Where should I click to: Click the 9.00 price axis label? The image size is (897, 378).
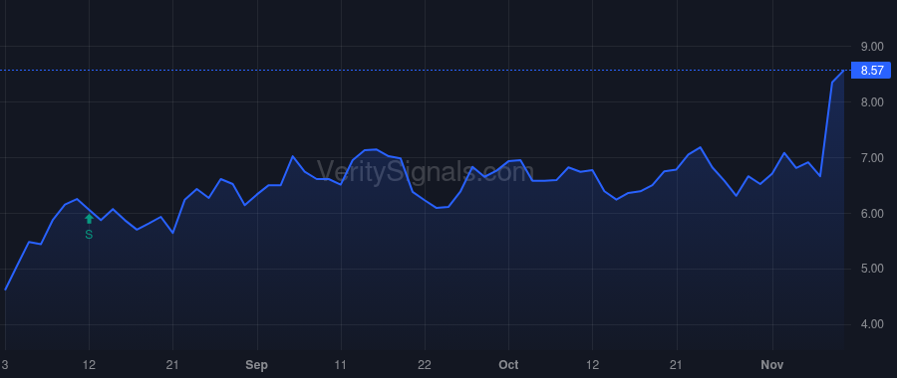(x=872, y=46)
